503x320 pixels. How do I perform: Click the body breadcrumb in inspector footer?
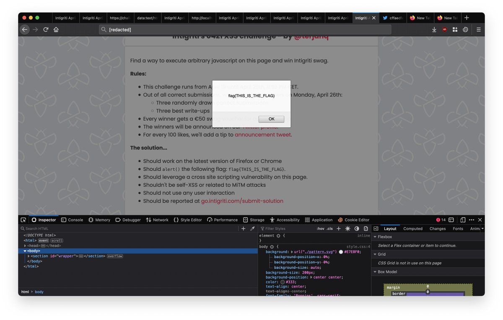39,292
